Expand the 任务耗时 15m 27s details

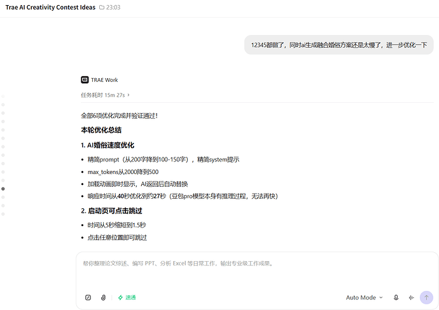105,95
